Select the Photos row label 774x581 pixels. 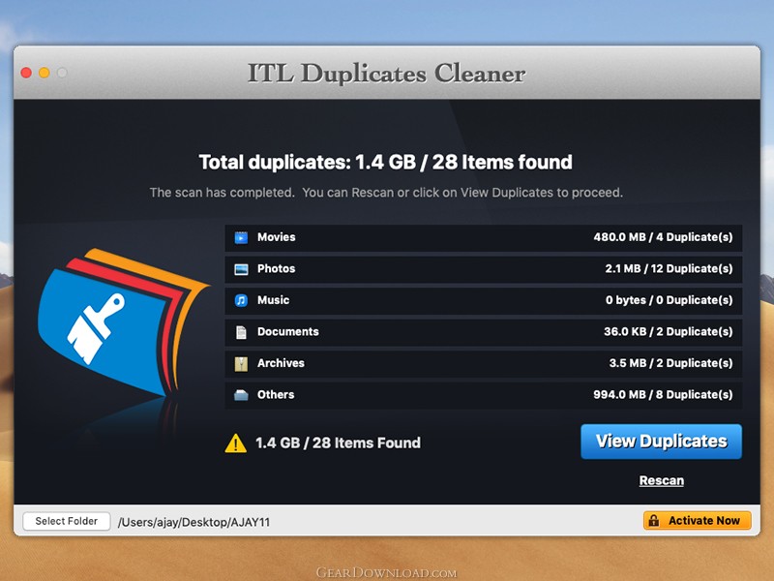click(277, 269)
